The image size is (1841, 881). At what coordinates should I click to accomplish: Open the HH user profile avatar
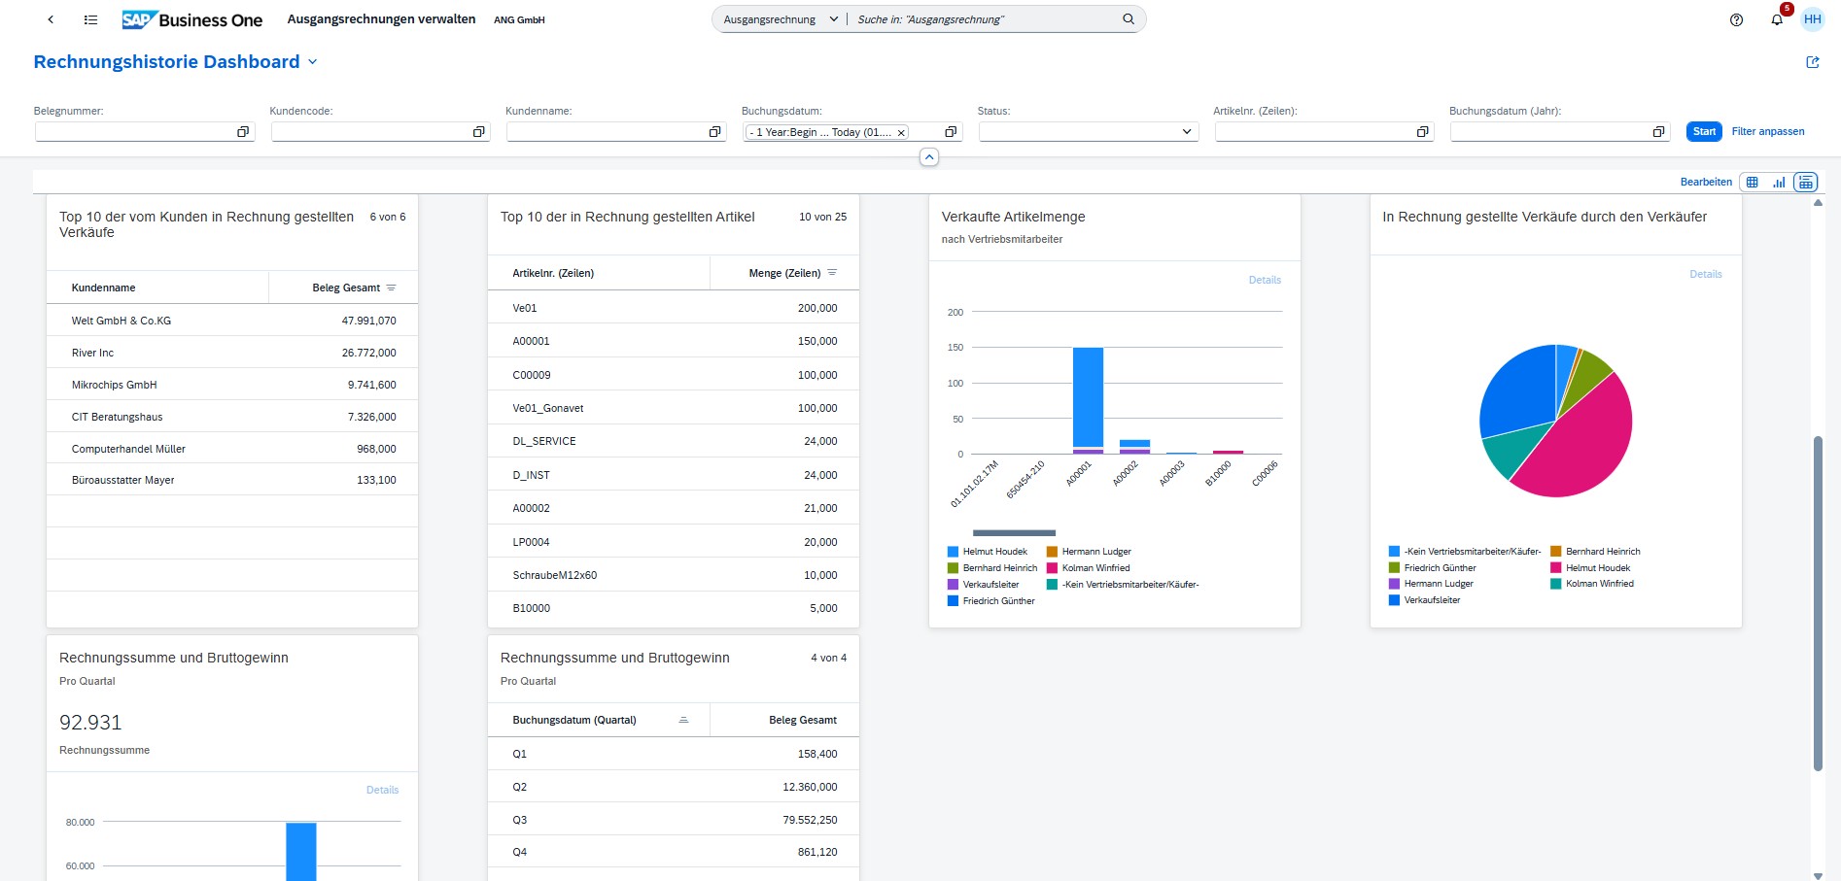click(1814, 19)
